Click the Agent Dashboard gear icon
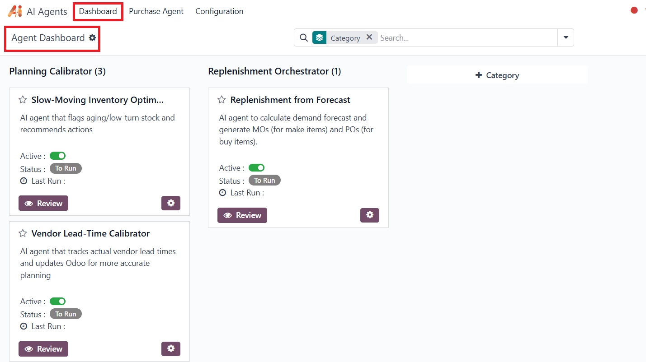The height and width of the screenshot is (362, 646). [x=93, y=38]
